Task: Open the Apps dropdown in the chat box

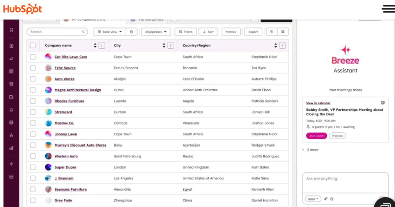Action: (313, 199)
